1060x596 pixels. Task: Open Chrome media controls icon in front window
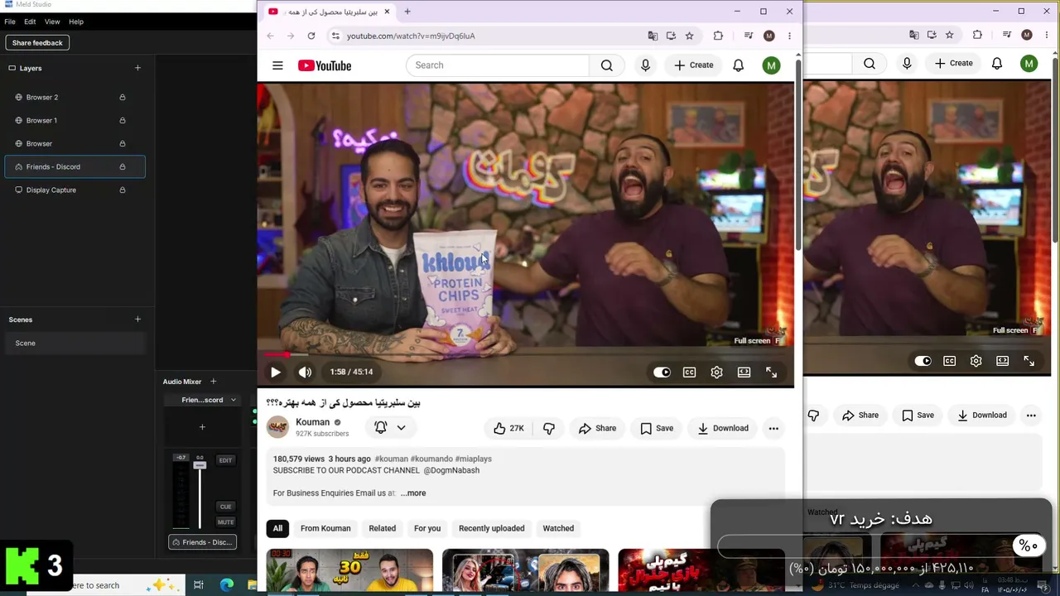point(749,36)
